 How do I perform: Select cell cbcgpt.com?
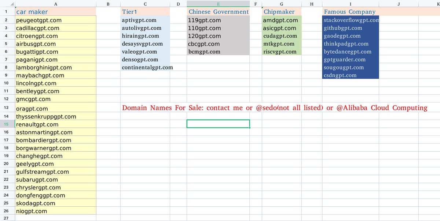(x=218, y=44)
